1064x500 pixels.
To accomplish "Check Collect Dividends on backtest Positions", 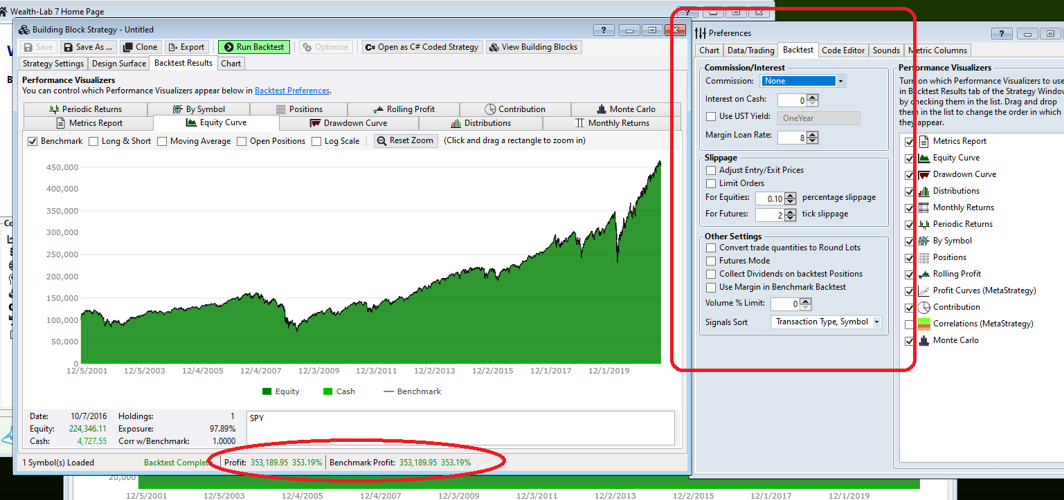I will click(711, 274).
